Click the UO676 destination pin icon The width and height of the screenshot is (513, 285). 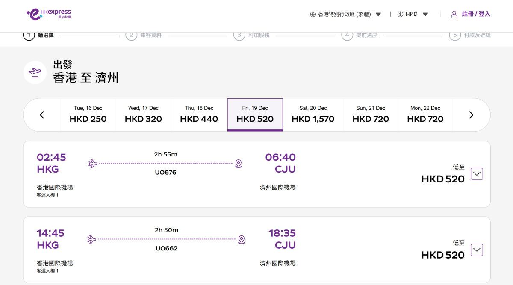[x=239, y=164]
